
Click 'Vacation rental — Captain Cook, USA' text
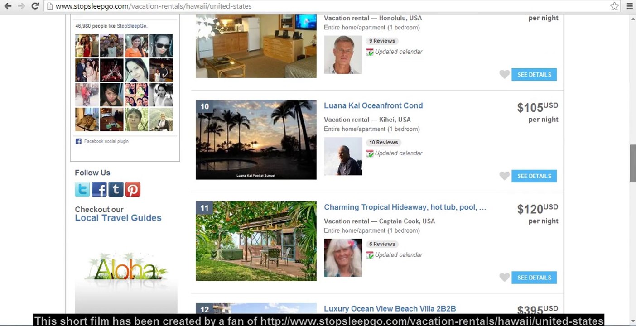coord(380,221)
